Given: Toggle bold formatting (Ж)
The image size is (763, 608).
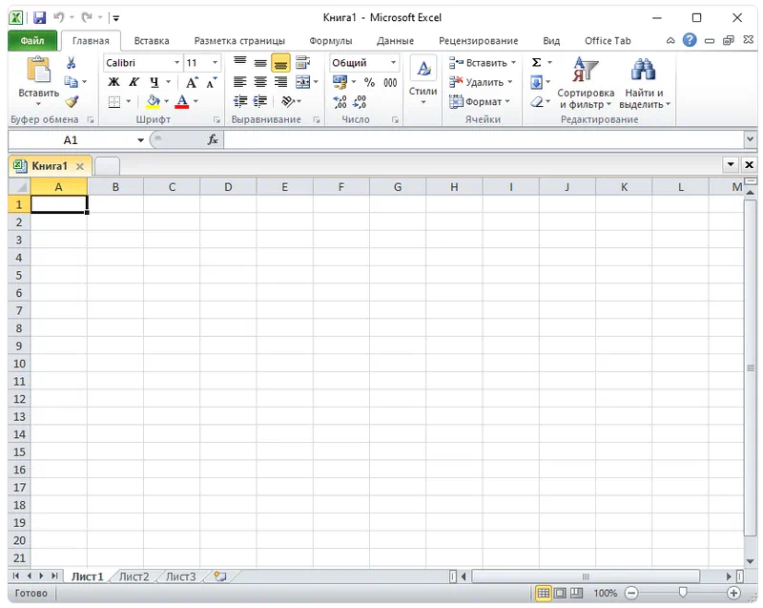Looking at the screenshot, I should [x=113, y=83].
